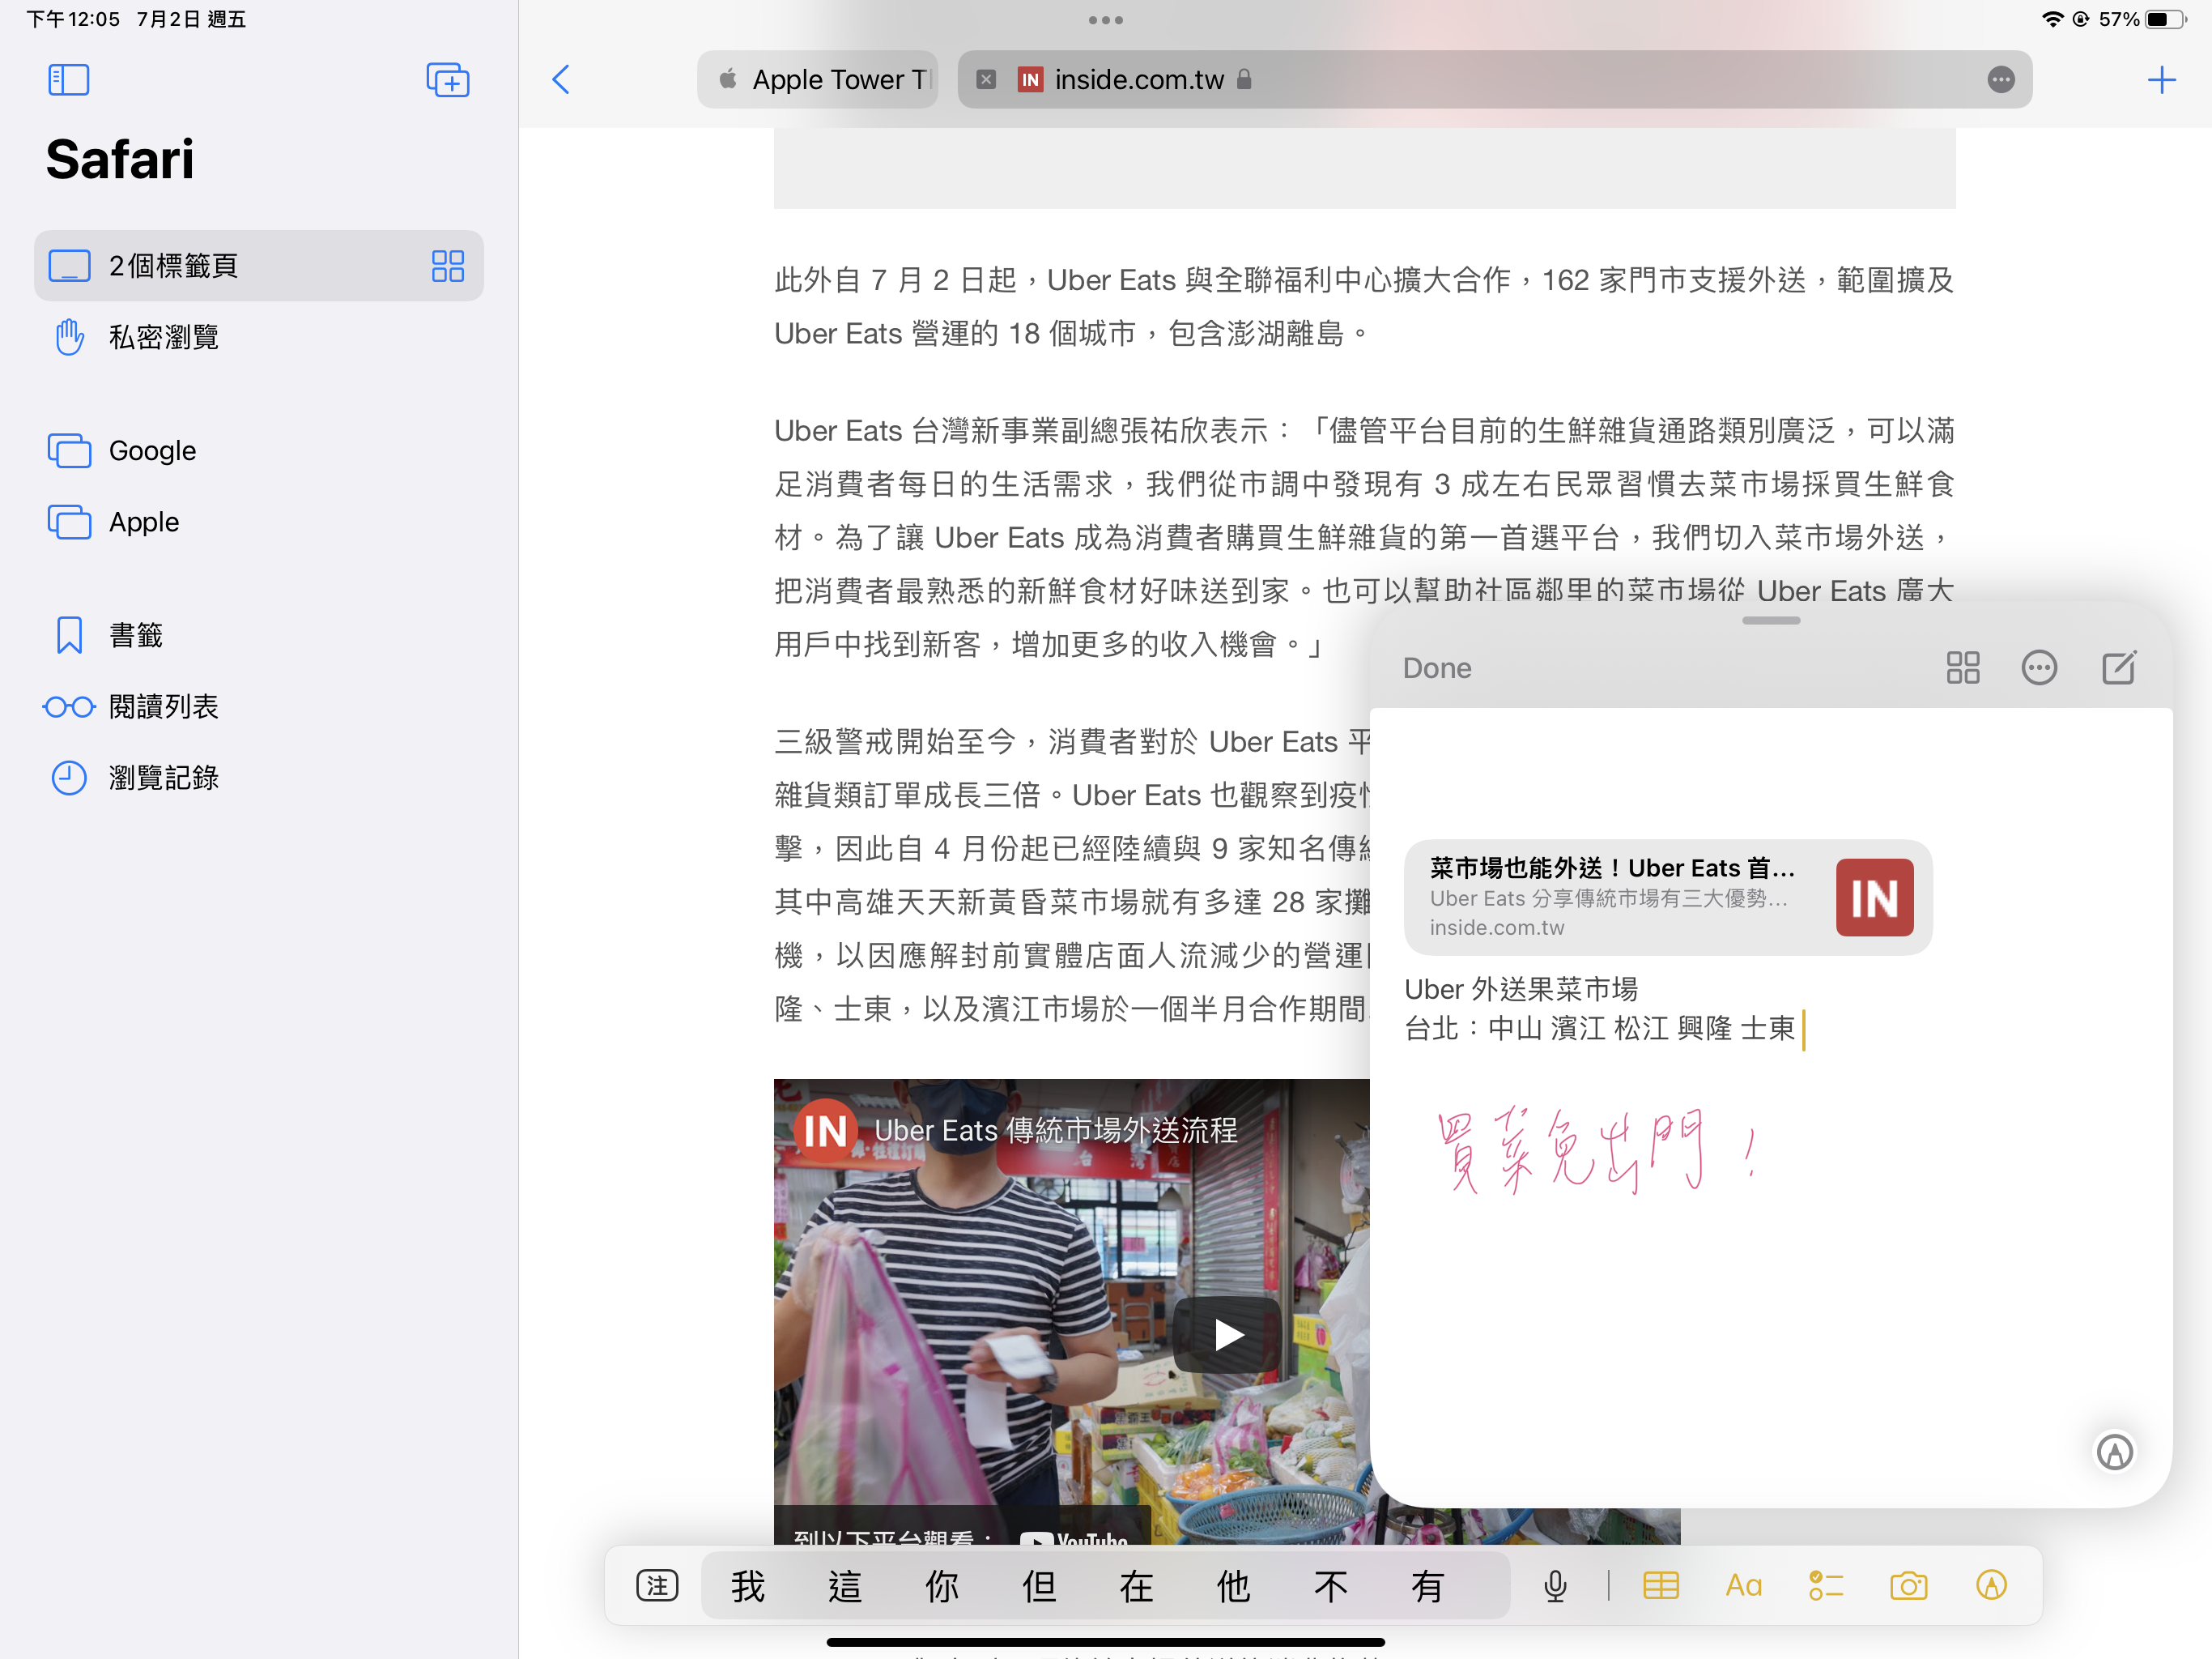The width and height of the screenshot is (2212, 1659).
Task: Tap the Markup pen button in Quick Note
Action: click(x=2114, y=1452)
